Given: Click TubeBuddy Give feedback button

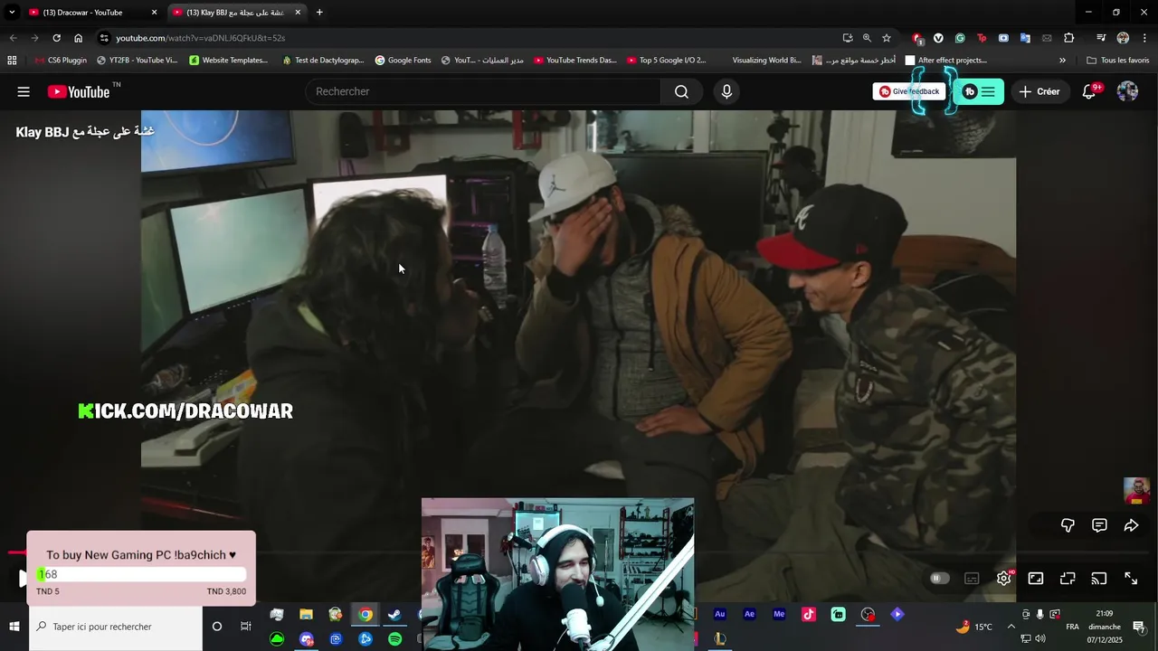Looking at the screenshot, I should pos(908,91).
